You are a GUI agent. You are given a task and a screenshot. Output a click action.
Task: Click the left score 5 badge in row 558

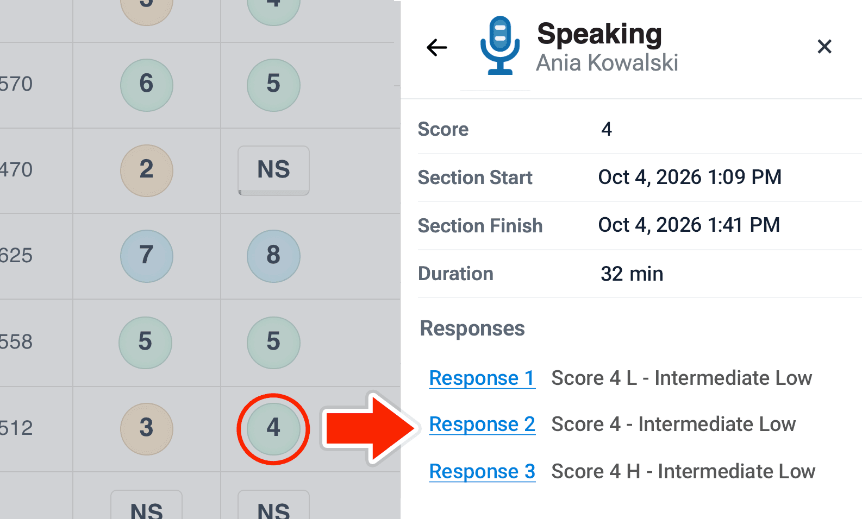click(145, 343)
